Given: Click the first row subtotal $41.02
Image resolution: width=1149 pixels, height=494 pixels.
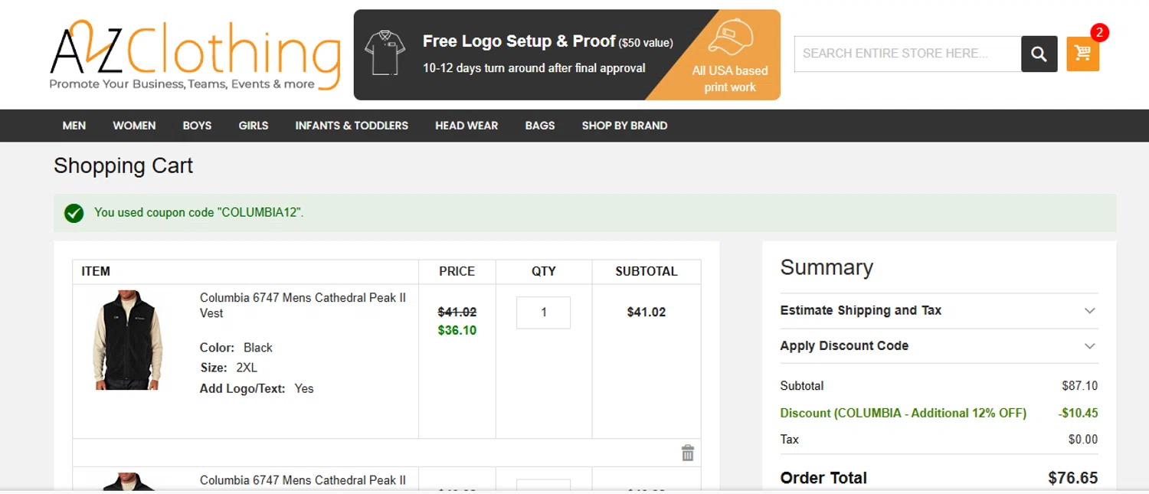Looking at the screenshot, I should coord(647,312).
